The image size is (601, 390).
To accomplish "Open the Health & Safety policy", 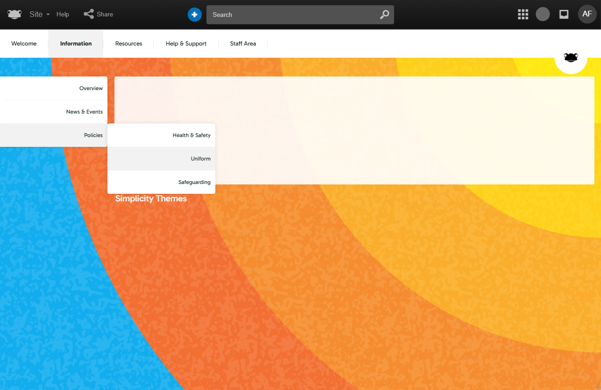I will tap(191, 135).
